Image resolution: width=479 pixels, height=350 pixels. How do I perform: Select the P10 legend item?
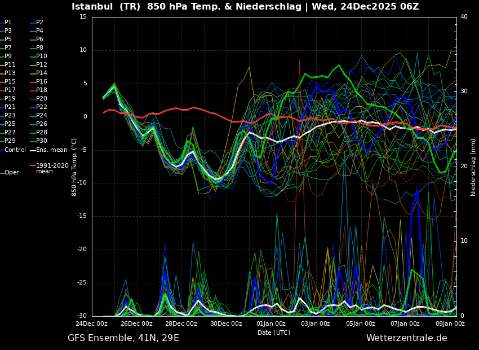click(38, 56)
